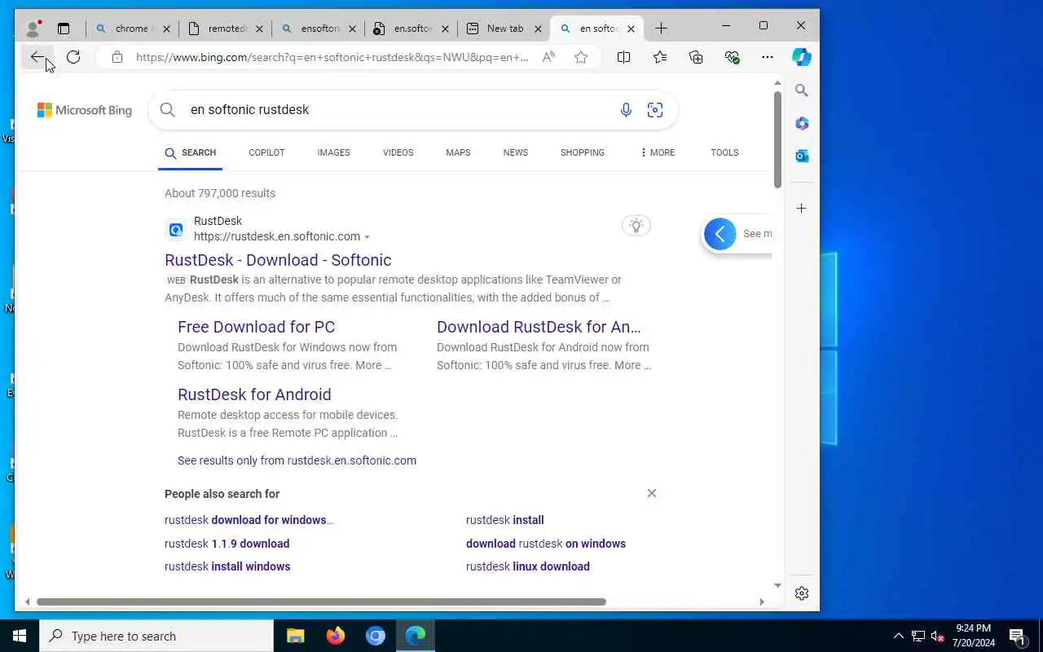Screen dimensions: 1043x652
Task: Select the COPILOT search tab
Action: click(x=266, y=152)
